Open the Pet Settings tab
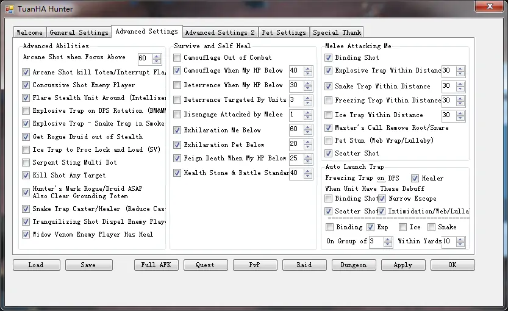 click(x=284, y=32)
